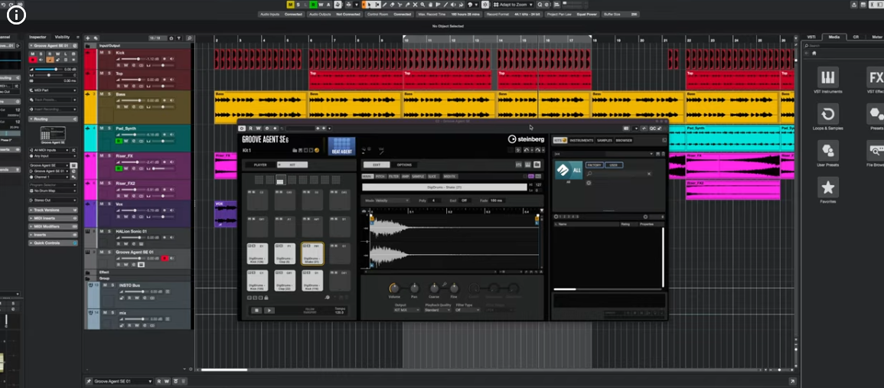Click the Steinberg logo in Groove Agent
The image size is (884, 388).
(x=526, y=139)
